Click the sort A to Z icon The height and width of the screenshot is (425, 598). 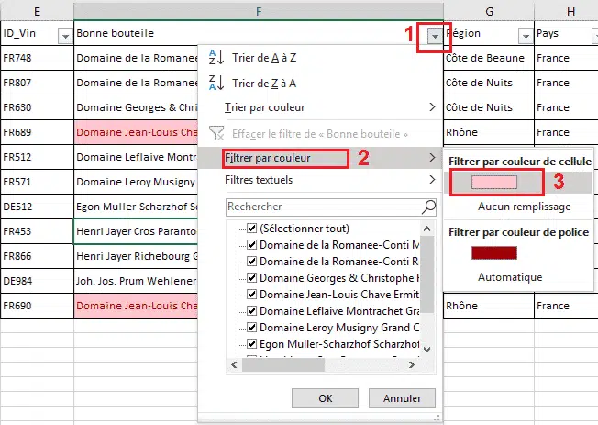216,57
